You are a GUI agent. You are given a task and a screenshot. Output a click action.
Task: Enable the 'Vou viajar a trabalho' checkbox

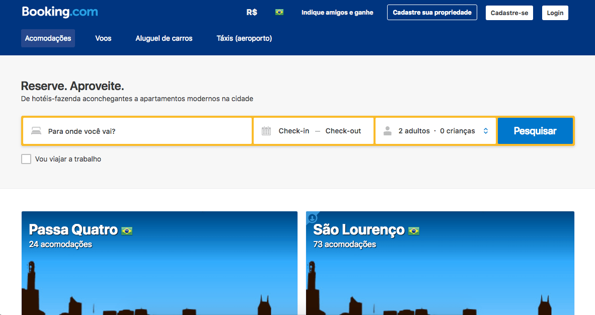(26, 159)
